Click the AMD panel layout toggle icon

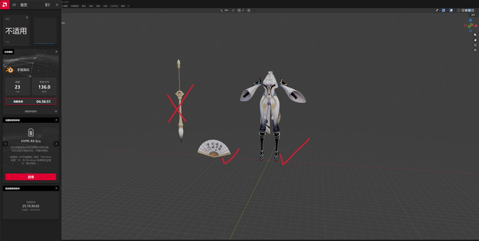[x=48, y=5]
